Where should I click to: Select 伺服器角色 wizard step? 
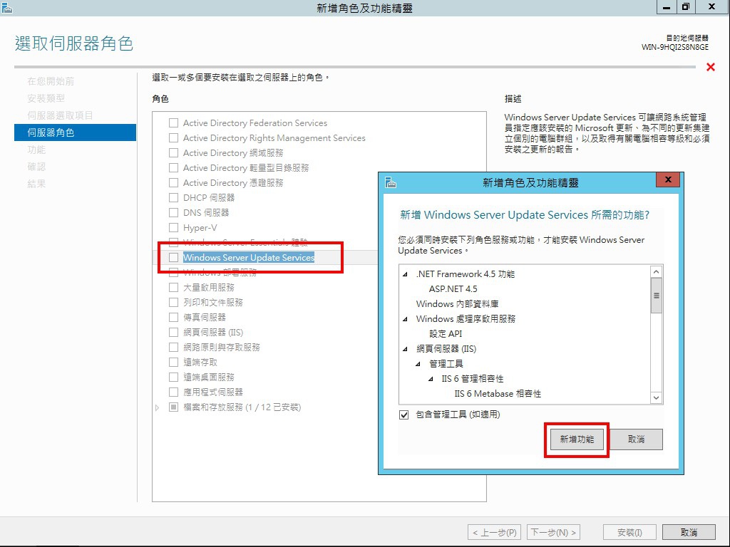click(x=75, y=132)
